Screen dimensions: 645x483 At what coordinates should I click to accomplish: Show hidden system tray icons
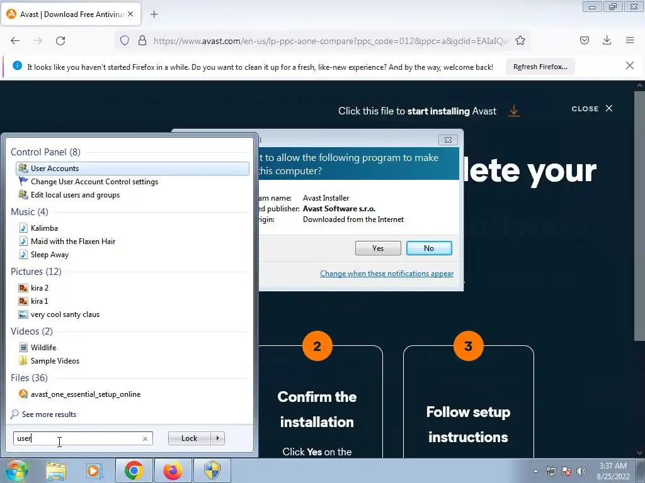(535, 471)
